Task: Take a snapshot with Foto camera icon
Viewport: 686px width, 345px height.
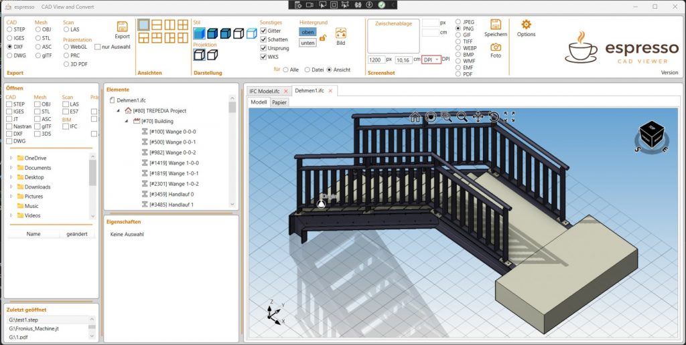Action: click(496, 47)
